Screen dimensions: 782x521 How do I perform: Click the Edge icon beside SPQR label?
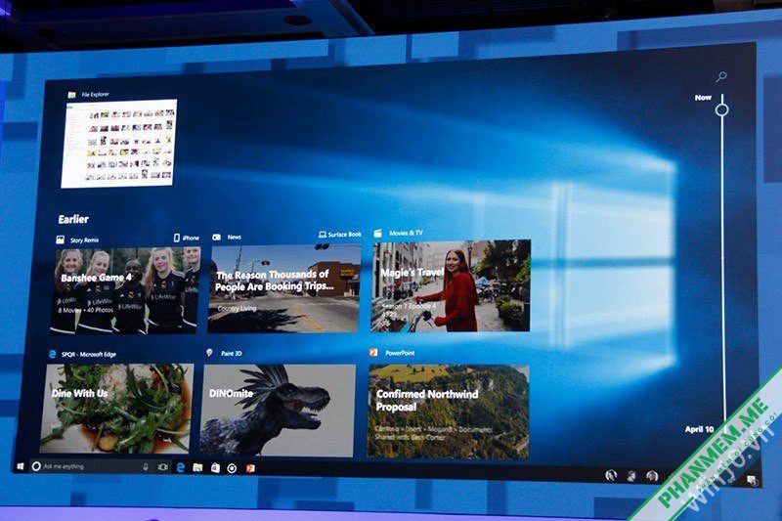point(53,355)
